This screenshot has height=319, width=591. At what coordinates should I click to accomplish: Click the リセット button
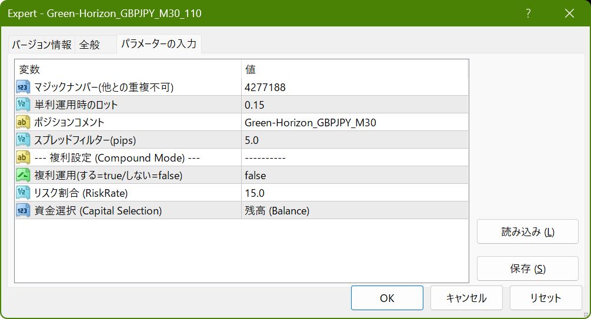pyautogui.click(x=546, y=298)
